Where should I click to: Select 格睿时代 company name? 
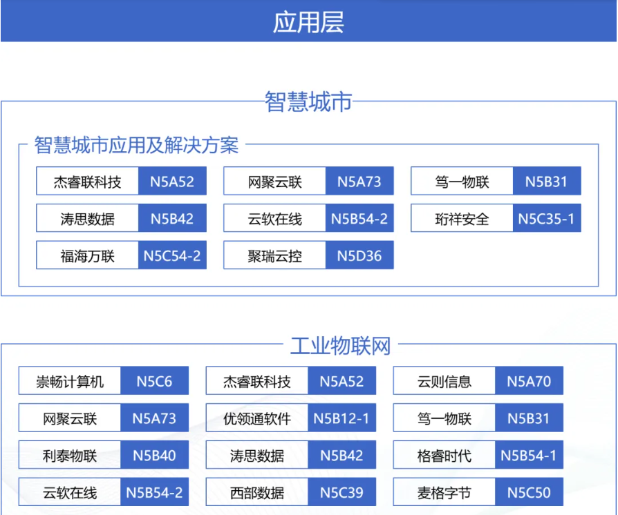coord(444,456)
